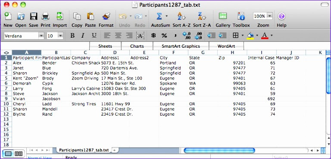Image resolution: width=331 pixels, height=159 pixels.
Task: Toggle align left
Action: click(107, 36)
